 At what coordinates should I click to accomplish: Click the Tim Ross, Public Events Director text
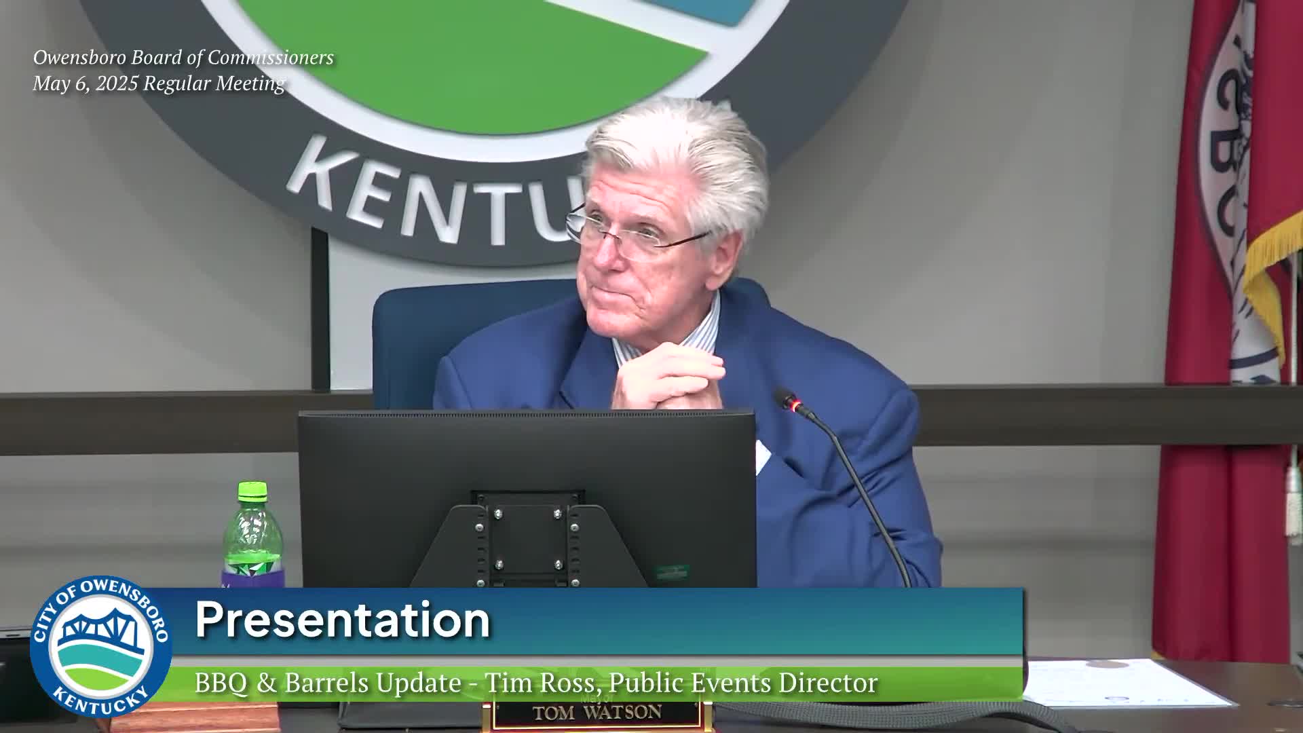[x=681, y=683]
